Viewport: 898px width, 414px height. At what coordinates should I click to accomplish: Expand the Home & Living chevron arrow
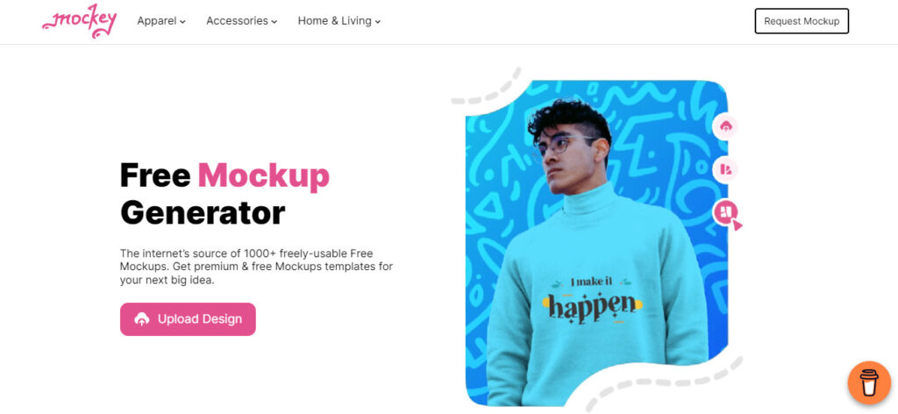377,22
